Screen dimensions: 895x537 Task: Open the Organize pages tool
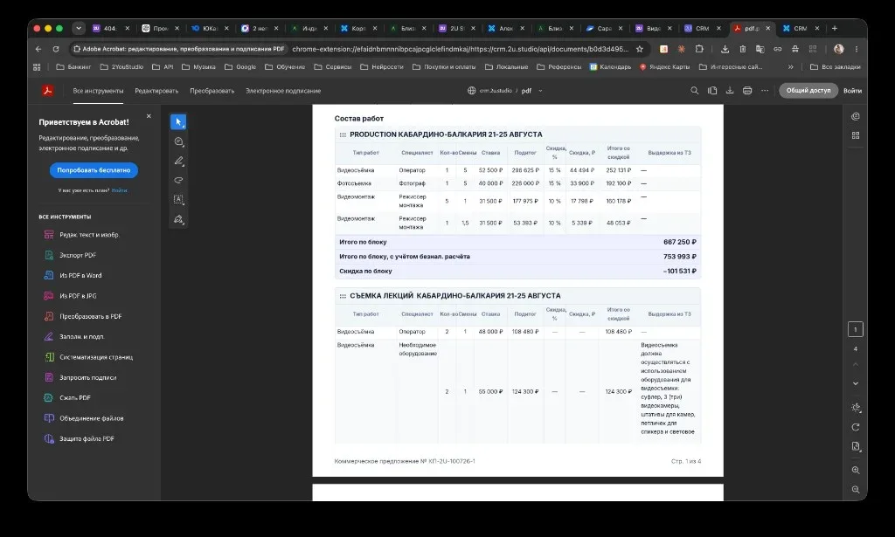(x=88, y=357)
